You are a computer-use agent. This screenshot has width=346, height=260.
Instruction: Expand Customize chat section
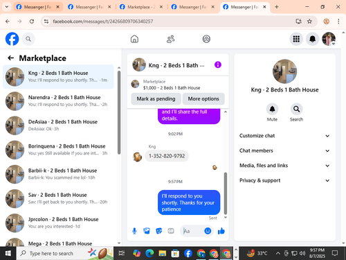click(284, 136)
